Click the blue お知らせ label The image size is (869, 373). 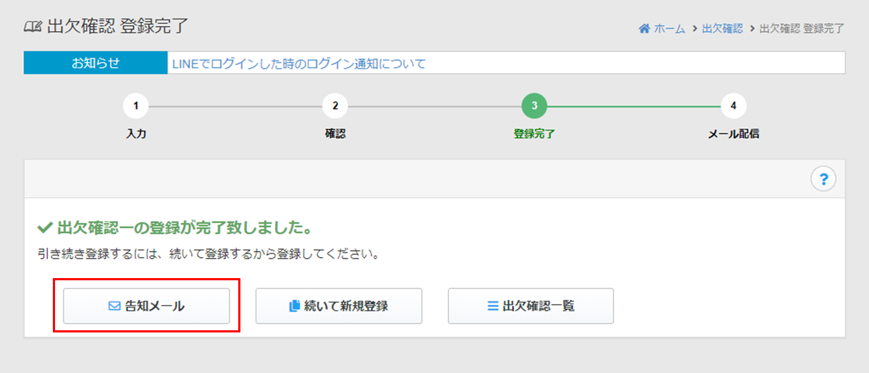[96, 63]
